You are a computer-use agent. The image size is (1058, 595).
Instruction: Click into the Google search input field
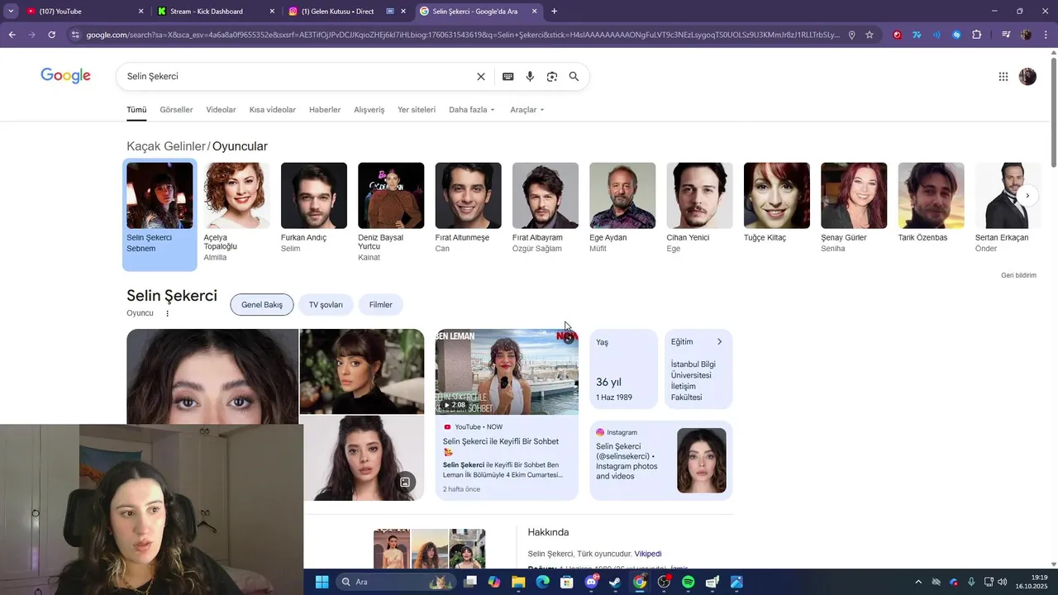click(x=298, y=76)
